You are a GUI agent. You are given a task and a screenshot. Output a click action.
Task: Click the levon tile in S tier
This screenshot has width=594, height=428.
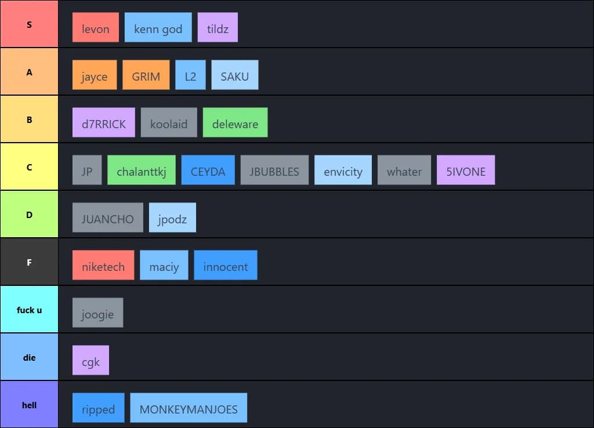pos(96,27)
